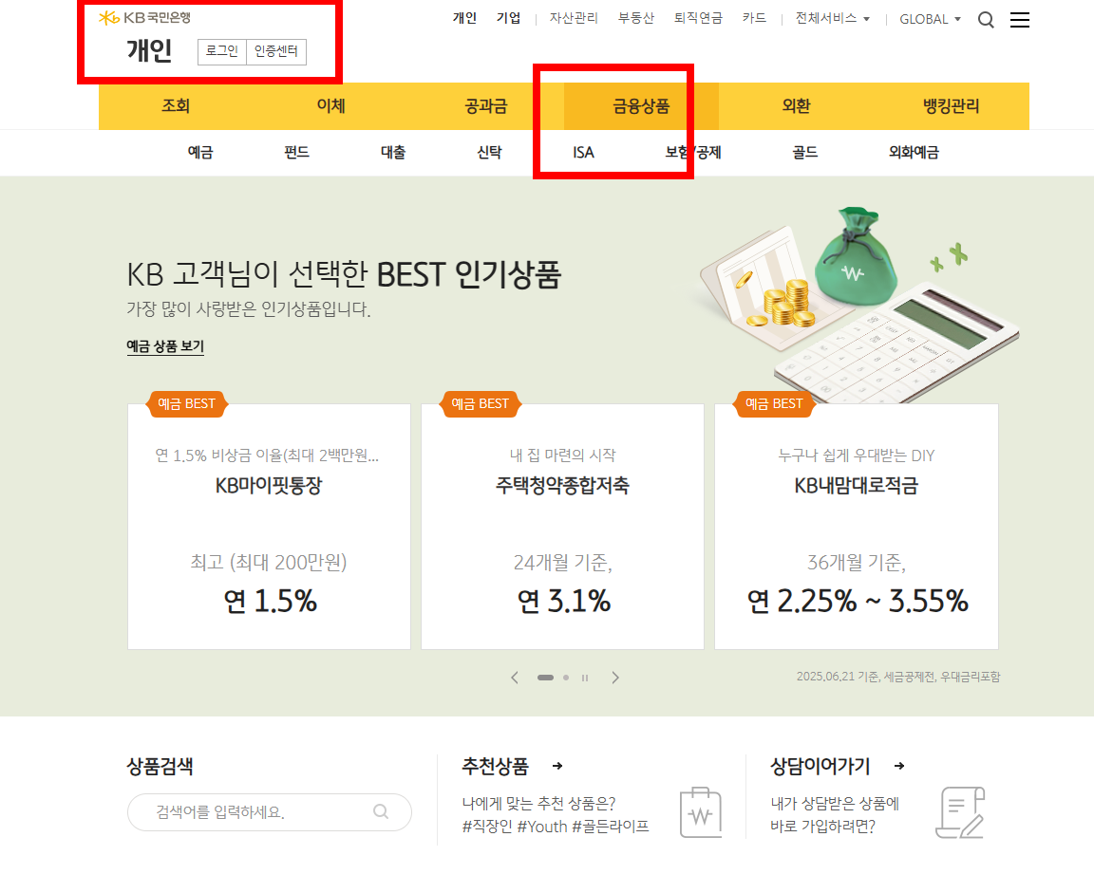This screenshot has width=1094, height=874.
Task: Select the second carousel page dot
Action: [x=566, y=678]
